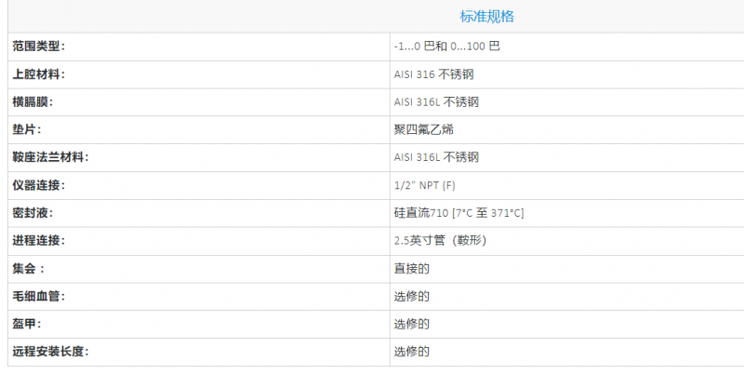
Task: Select the 鞍座法兰材料 label
Action: tap(50, 157)
